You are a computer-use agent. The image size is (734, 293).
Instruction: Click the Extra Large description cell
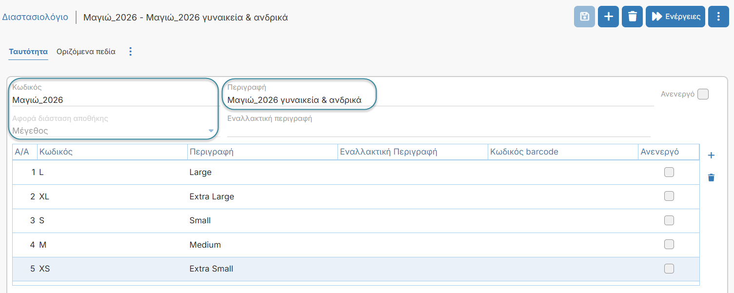pyautogui.click(x=263, y=196)
